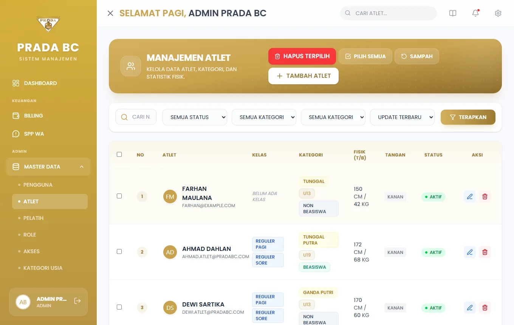
Task: Open the first SEMUA KATEGORI dropdown
Action: point(264,117)
